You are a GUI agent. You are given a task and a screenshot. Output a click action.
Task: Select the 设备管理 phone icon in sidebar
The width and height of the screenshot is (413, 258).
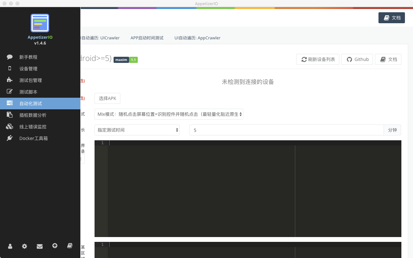coord(10,68)
